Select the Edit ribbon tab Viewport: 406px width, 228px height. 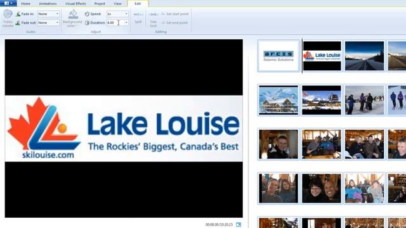point(138,4)
